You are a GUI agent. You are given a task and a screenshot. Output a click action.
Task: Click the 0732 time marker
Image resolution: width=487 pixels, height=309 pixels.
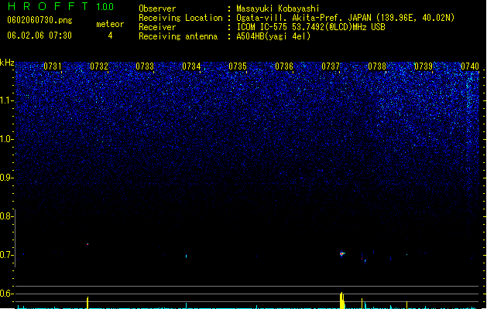pyautogui.click(x=99, y=66)
